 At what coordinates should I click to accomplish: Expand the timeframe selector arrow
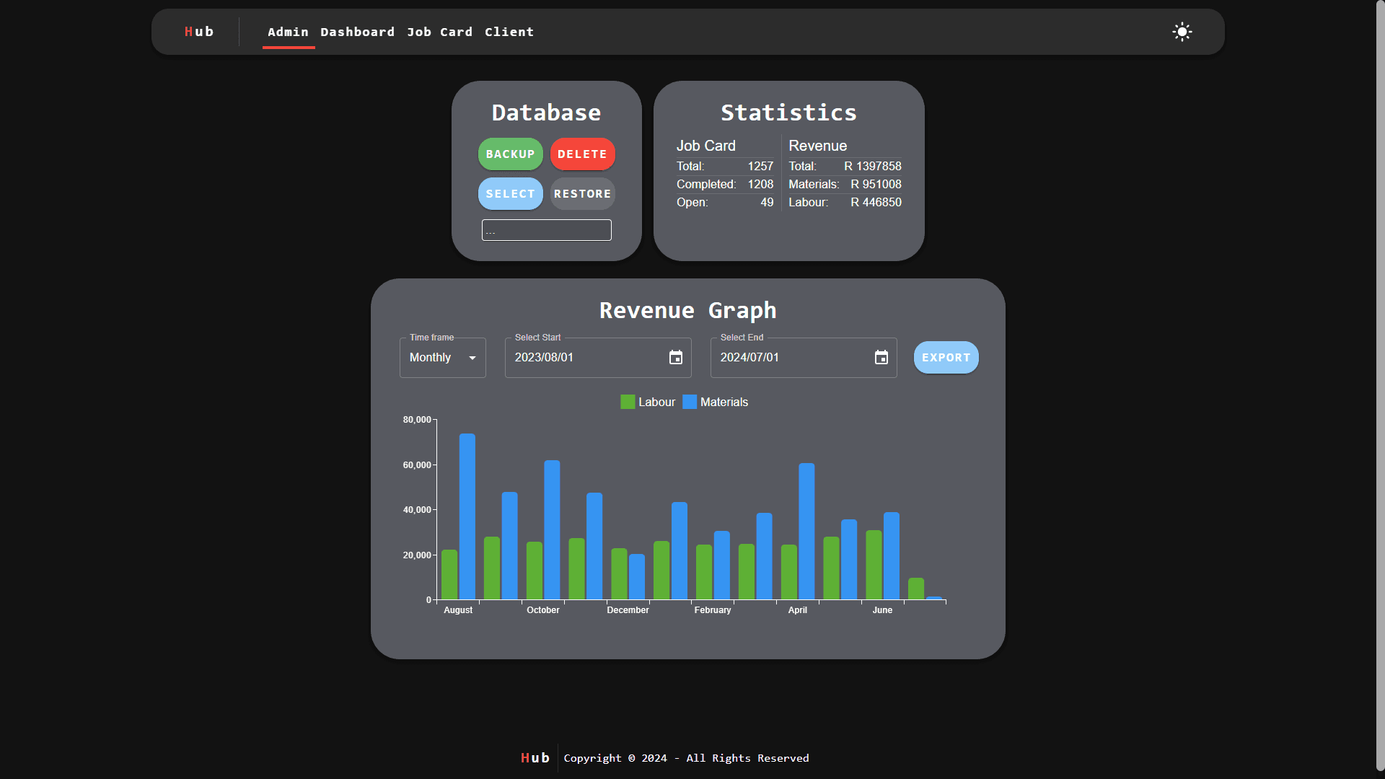click(x=472, y=357)
